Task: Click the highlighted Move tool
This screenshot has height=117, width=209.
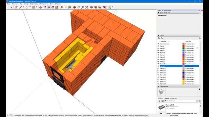Action: pos(49,7)
